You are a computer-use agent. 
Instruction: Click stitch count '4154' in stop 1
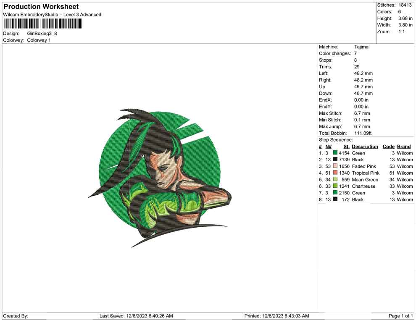(x=344, y=153)
